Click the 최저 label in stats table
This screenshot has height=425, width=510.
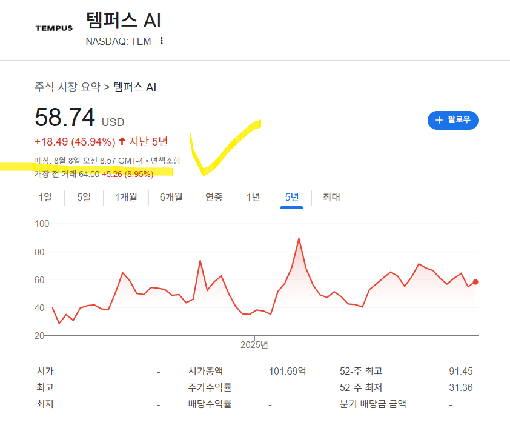point(45,404)
